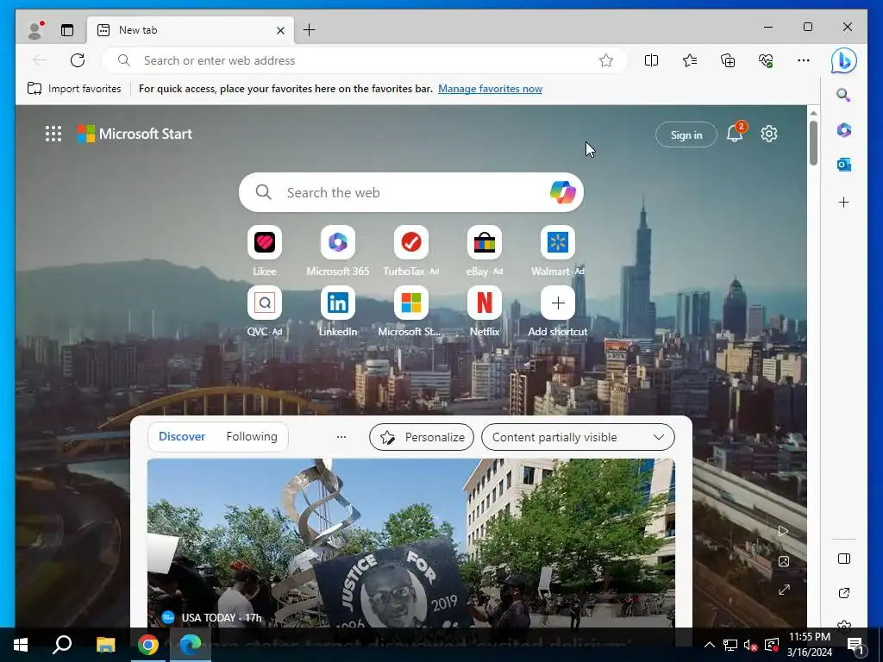Click in the address bar
The width and height of the screenshot is (883, 662).
[x=365, y=60]
